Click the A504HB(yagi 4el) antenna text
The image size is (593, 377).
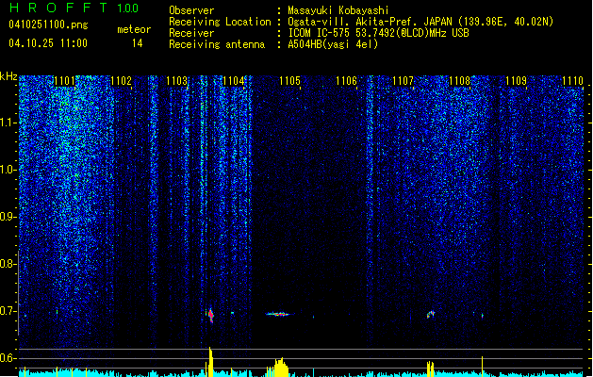click(x=333, y=44)
